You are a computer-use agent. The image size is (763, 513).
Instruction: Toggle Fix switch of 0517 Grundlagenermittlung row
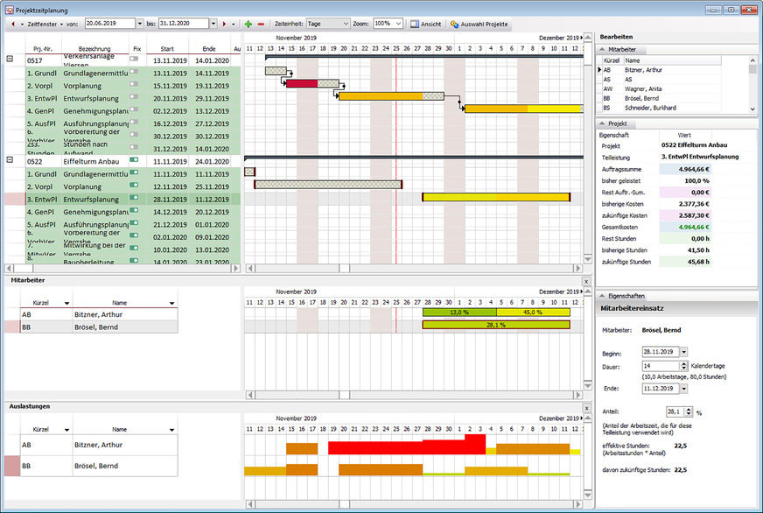[134, 72]
